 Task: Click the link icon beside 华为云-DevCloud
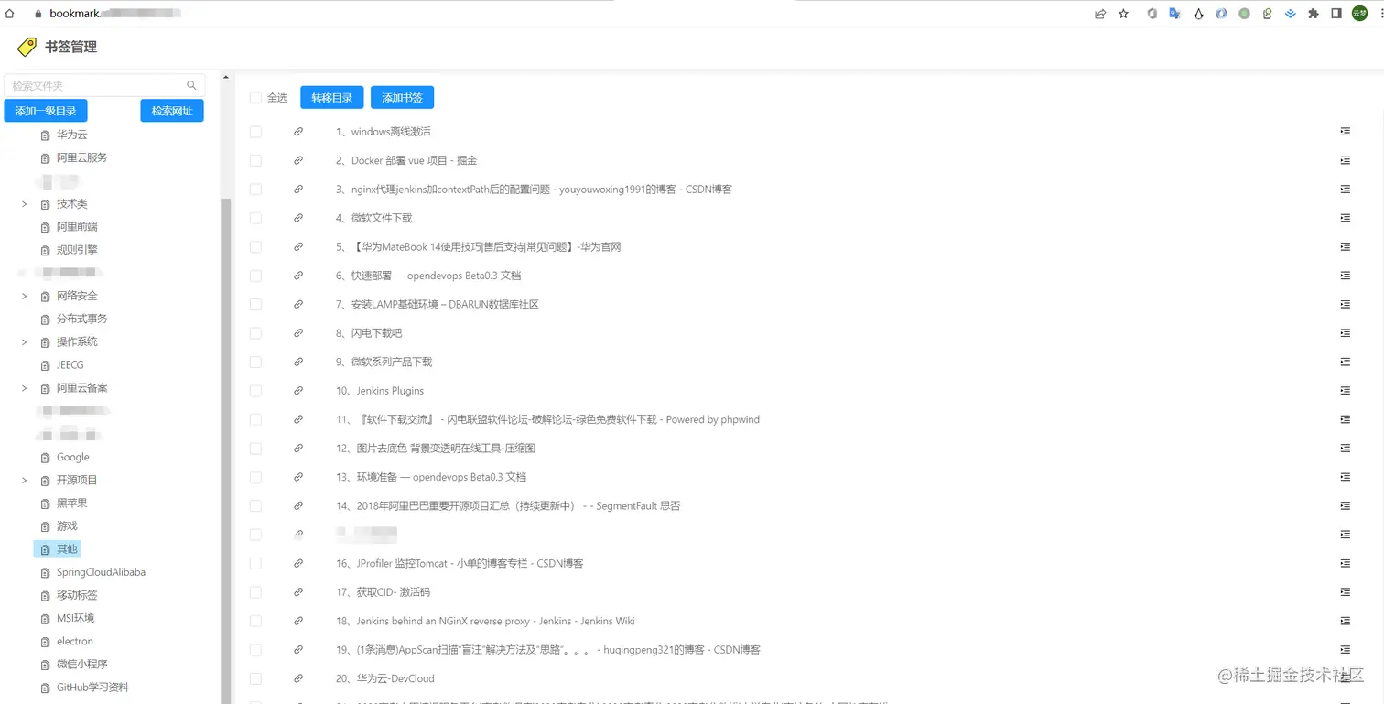click(x=298, y=678)
